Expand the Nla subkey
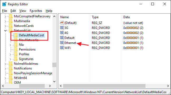This screenshot has width=171, height=95. [10, 45]
